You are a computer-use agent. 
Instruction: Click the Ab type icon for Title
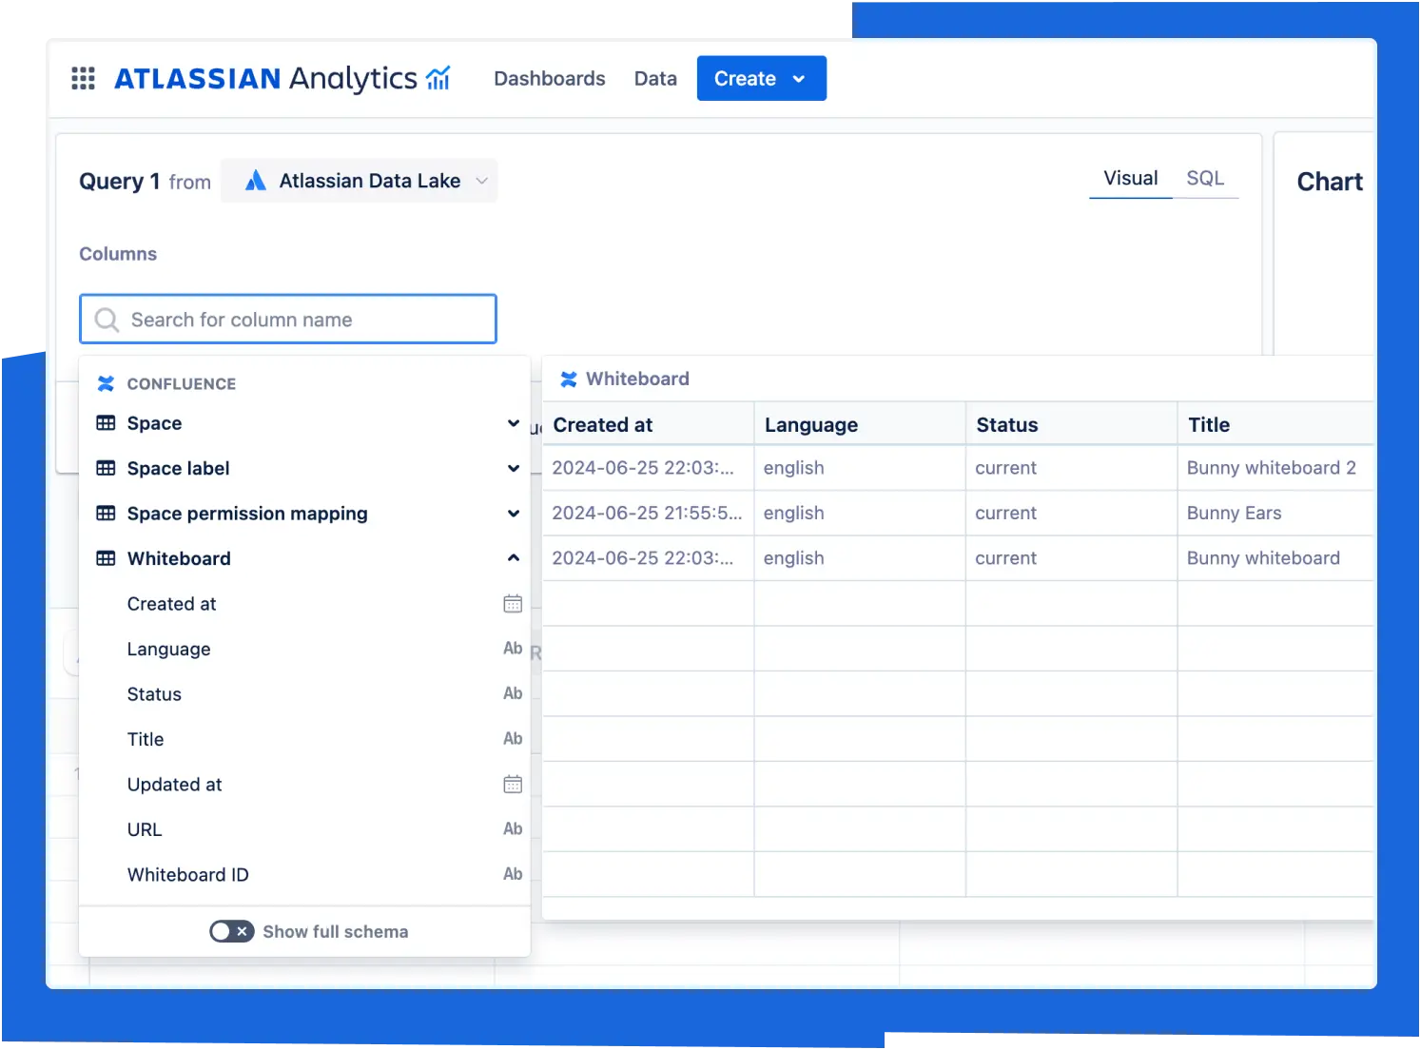click(513, 739)
